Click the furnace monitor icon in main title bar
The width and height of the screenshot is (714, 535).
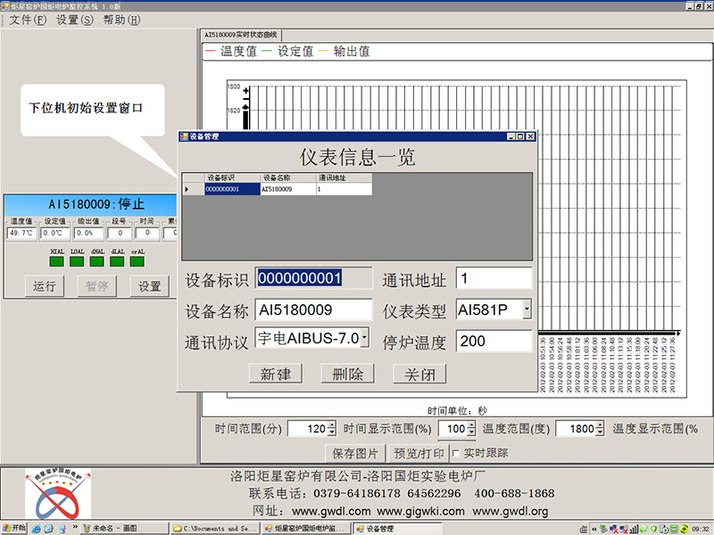[x=7, y=5]
